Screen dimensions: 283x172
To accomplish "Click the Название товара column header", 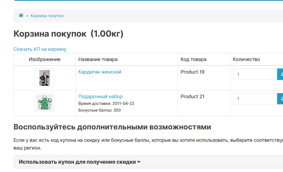I will 98,59.
